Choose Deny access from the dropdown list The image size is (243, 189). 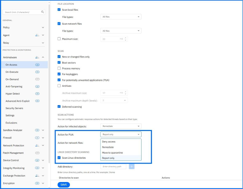(109, 142)
